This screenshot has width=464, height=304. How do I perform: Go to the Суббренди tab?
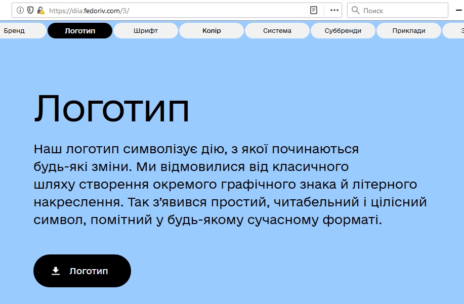[x=343, y=31]
